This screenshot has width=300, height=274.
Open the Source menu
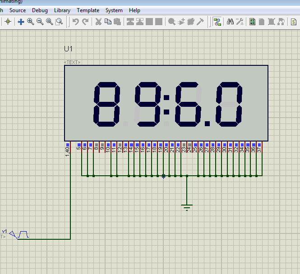pyautogui.click(x=18, y=10)
